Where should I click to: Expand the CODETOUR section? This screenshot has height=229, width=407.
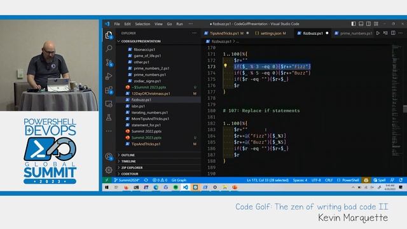130,174
